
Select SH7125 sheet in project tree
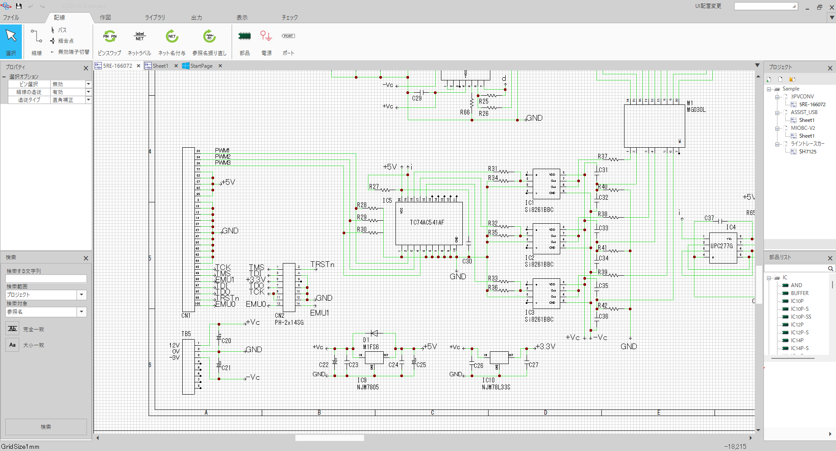click(x=808, y=152)
